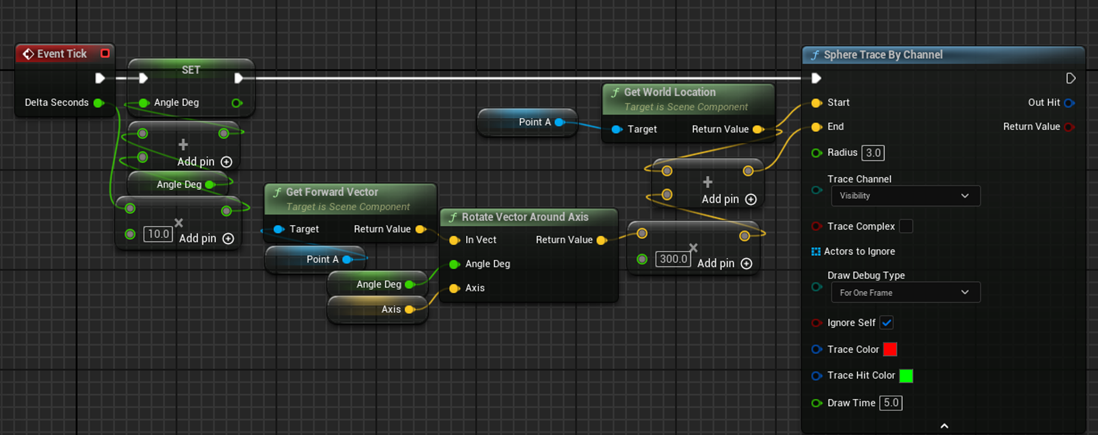Click the Point A output pin near Get World Location
This screenshot has height=435, width=1098.
559,122
